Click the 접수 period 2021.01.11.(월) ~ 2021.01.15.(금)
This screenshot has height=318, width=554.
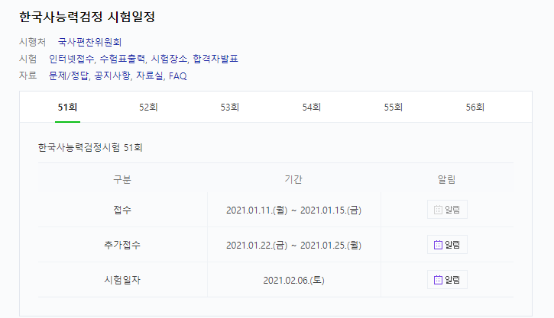tap(293, 210)
